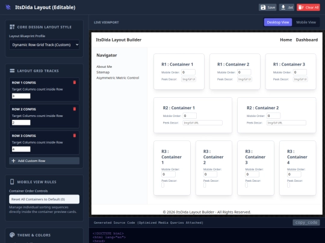Reset All Containers to Default
This screenshot has width=325, height=243.
44,199
